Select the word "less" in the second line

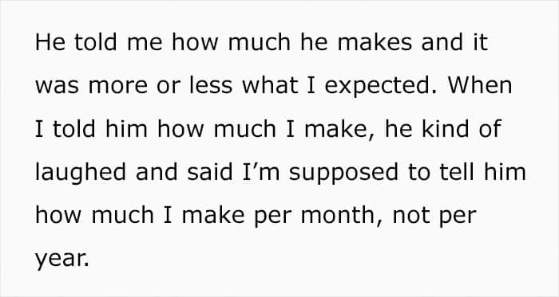[x=210, y=85]
